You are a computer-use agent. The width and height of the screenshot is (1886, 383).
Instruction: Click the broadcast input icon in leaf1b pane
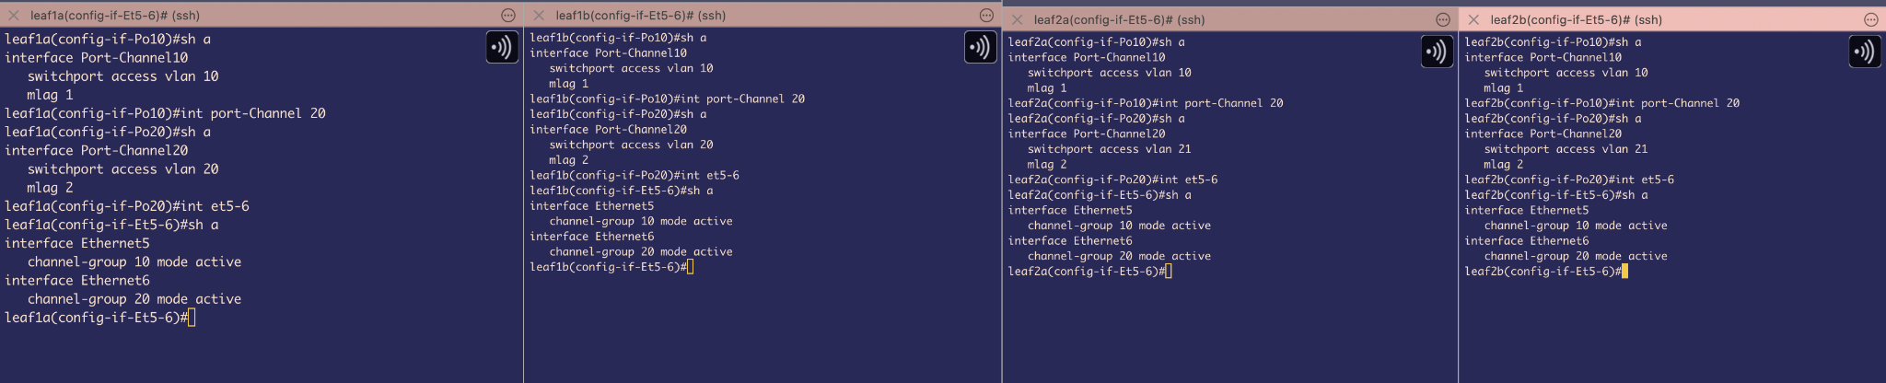[980, 47]
